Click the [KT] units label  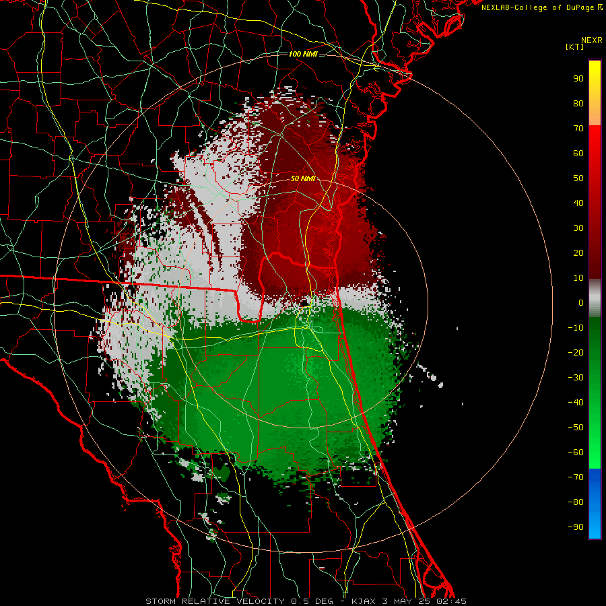575,46
